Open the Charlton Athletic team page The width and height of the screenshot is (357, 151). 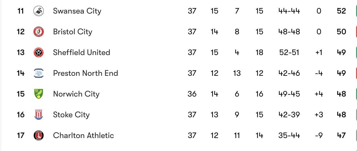(84, 135)
